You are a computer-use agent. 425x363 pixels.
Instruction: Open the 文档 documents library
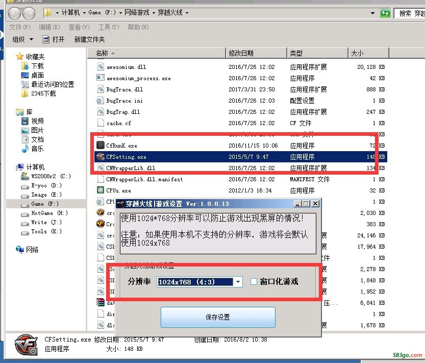(x=37, y=139)
